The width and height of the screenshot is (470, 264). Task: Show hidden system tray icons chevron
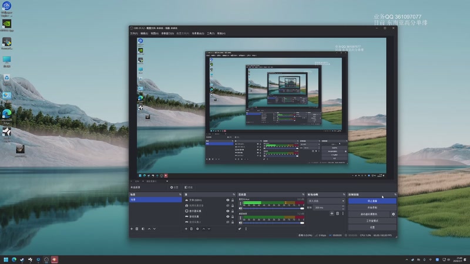click(407, 259)
